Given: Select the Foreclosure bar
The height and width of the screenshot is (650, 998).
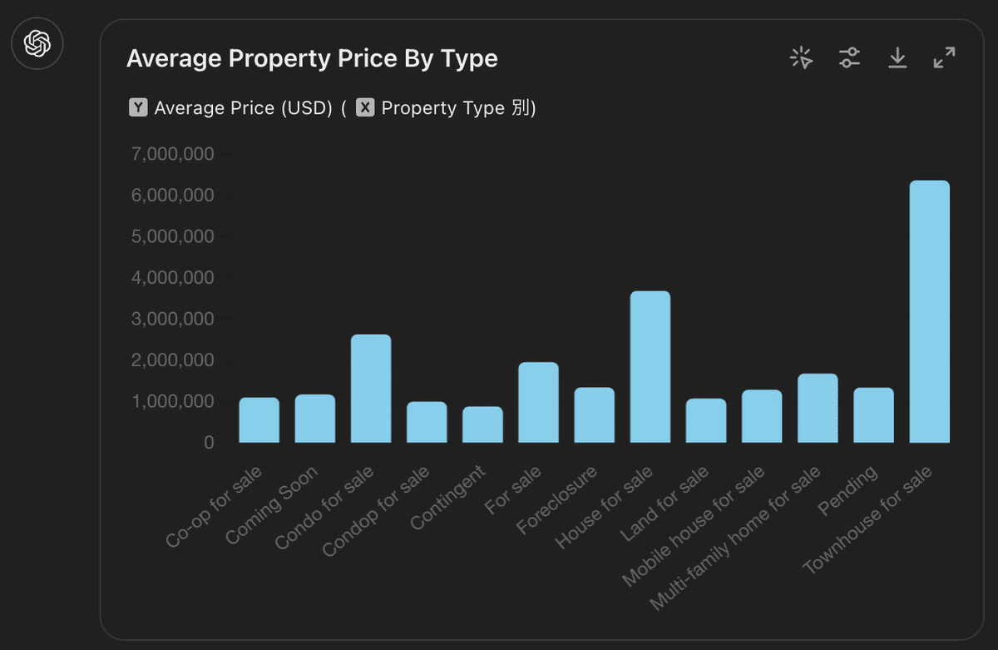Looking at the screenshot, I should coord(595,415).
